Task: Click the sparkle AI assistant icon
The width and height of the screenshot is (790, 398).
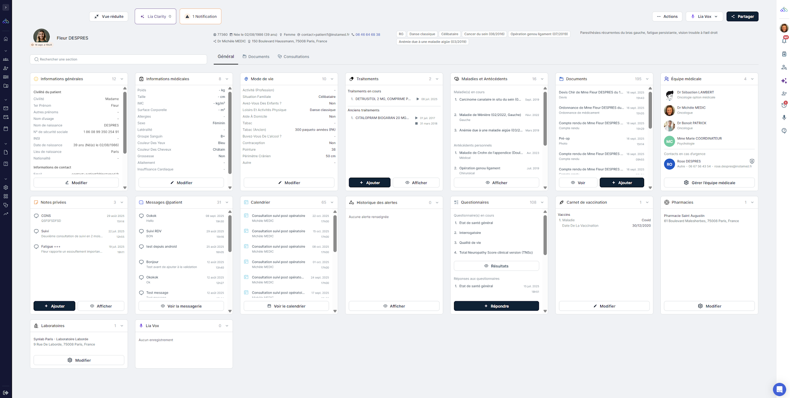Action: click(x=784, y=81)
